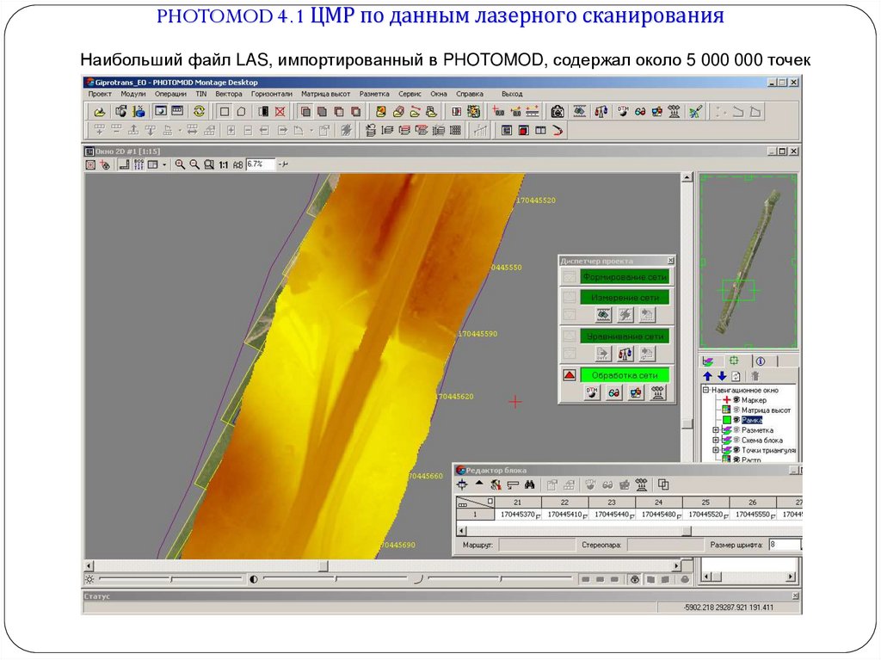Click the DTM icon in Project Manager
Screen dimensions: 881x660
pyautogui.click(x=592, y=392)
